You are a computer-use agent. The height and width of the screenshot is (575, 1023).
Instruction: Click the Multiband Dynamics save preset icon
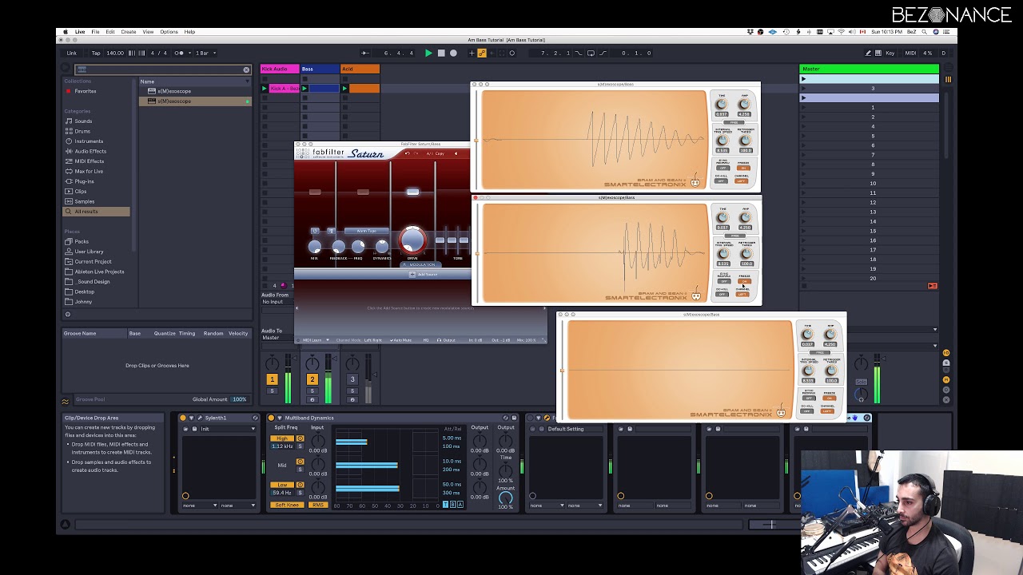[514, 418]
